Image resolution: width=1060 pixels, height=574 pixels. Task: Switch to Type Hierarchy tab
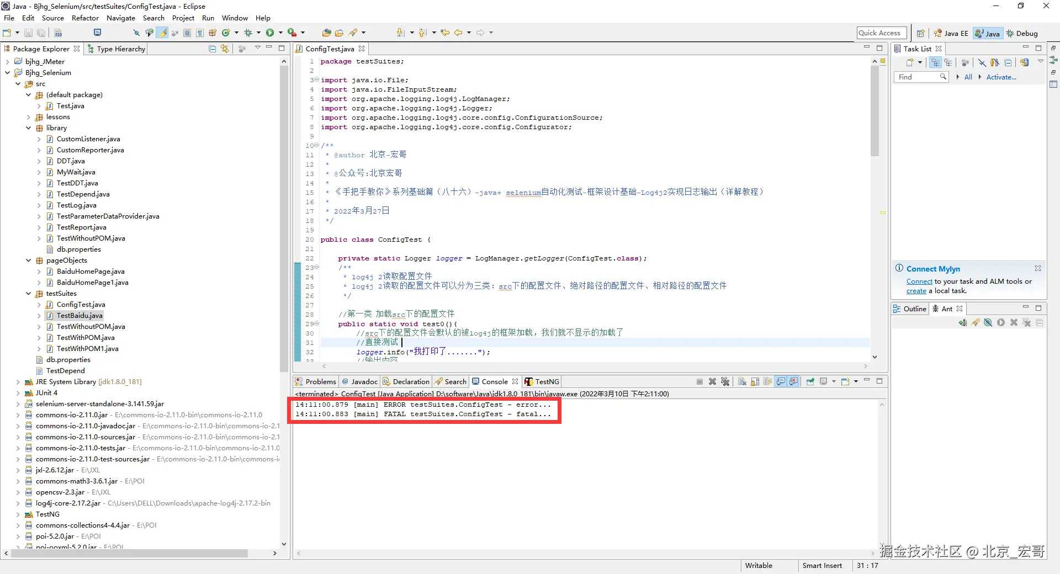pos(116,49)
